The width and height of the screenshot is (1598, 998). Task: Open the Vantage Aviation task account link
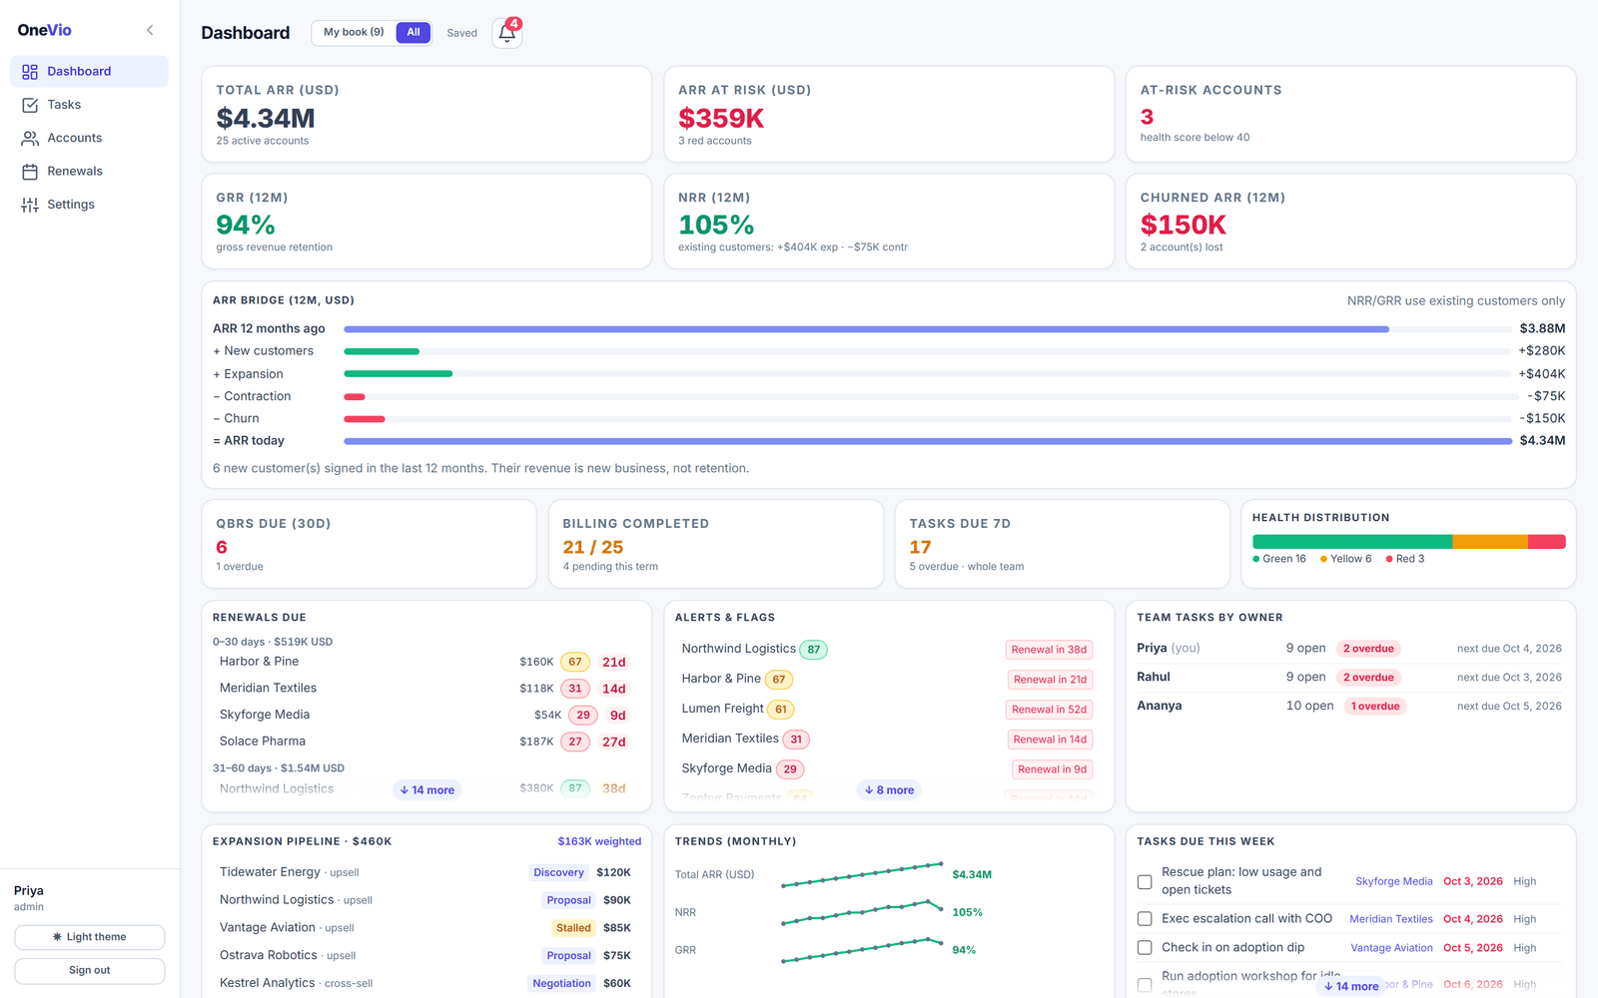tap(1391, 948)
